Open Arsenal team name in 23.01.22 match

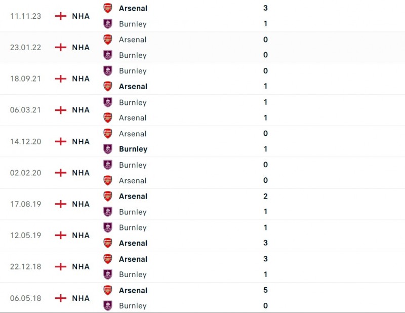tap(133, 40)
